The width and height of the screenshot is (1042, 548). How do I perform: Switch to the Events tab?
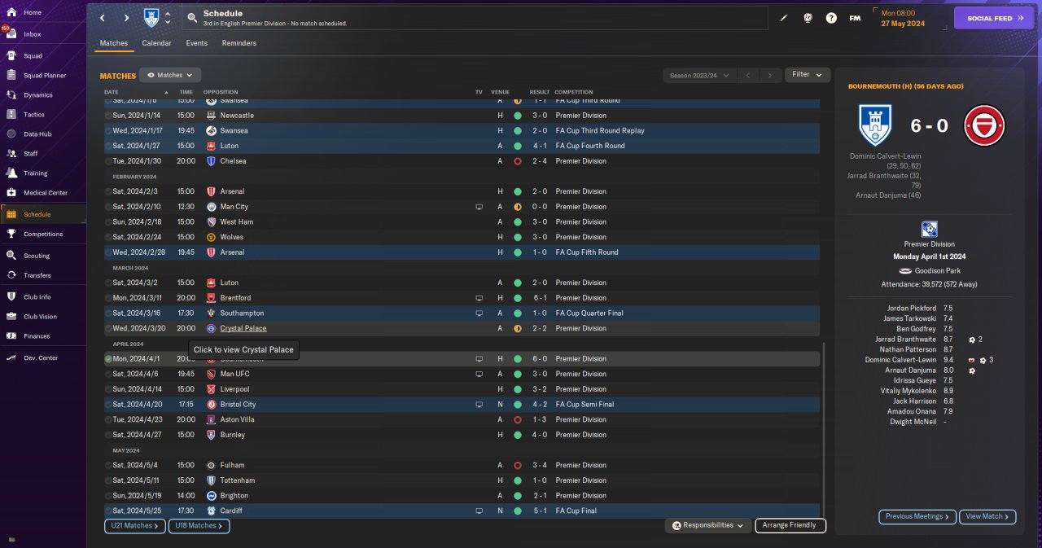pyautogui.click(x=196, y=43)
